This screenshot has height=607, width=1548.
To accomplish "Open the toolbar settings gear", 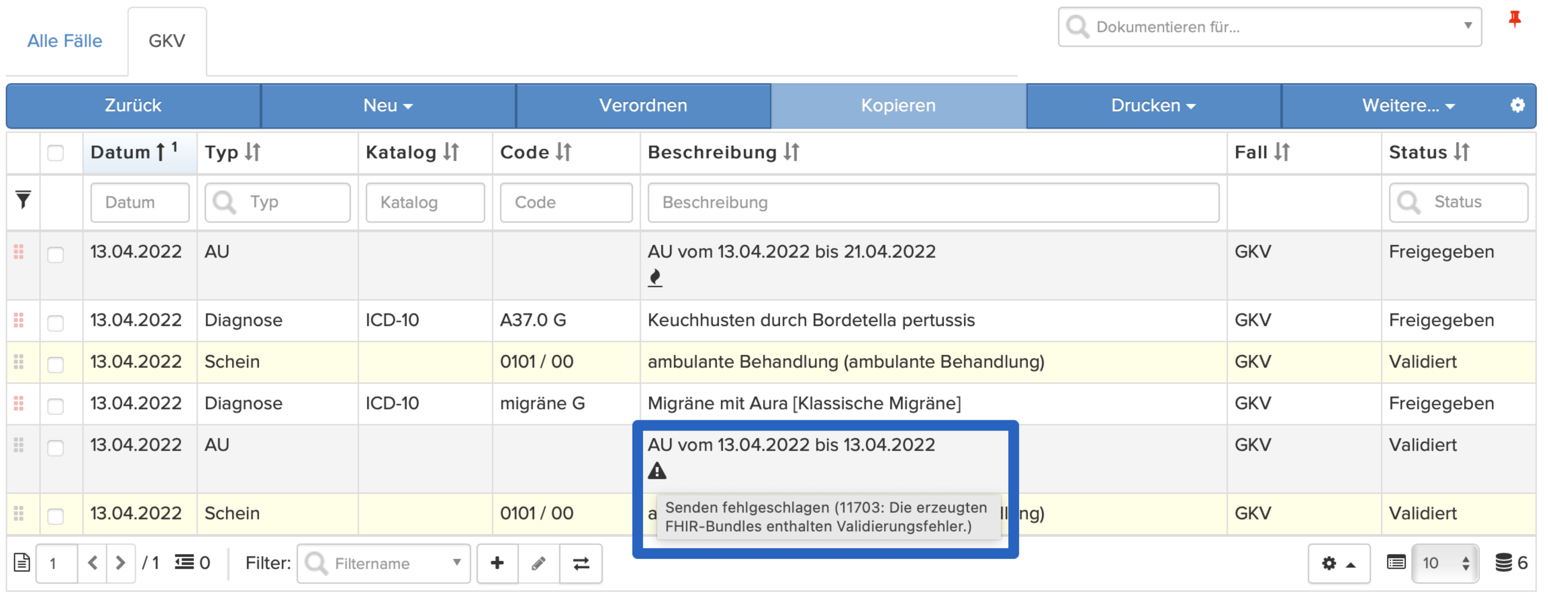I will click(x=1518, y=105).
